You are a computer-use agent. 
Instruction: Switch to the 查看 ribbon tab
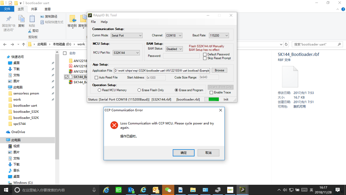click(47, 9)
